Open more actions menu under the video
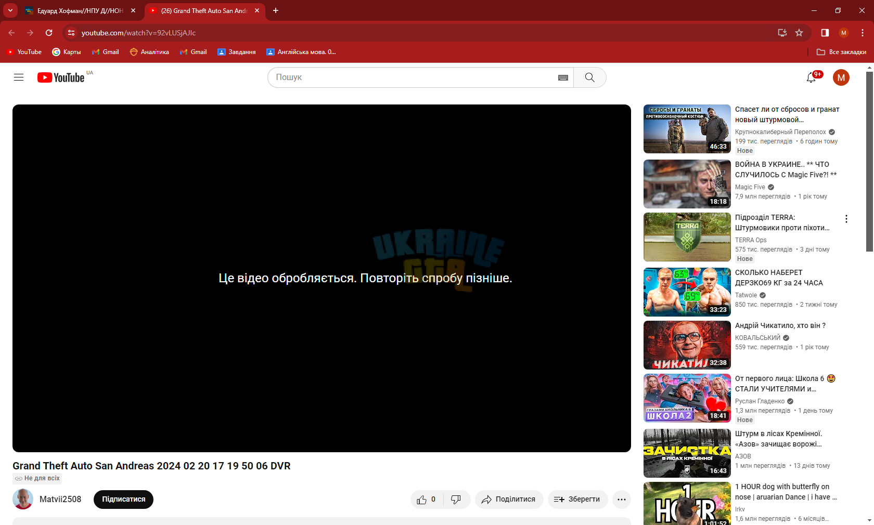Viewport: 874px width, 525px height. pos(621,500)
